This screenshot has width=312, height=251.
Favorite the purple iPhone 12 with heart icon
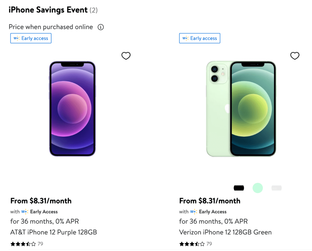[126, 56]
